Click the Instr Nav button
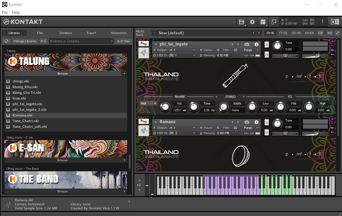The height and width of the screenshot is (216, 342). (x=123, y=41)
